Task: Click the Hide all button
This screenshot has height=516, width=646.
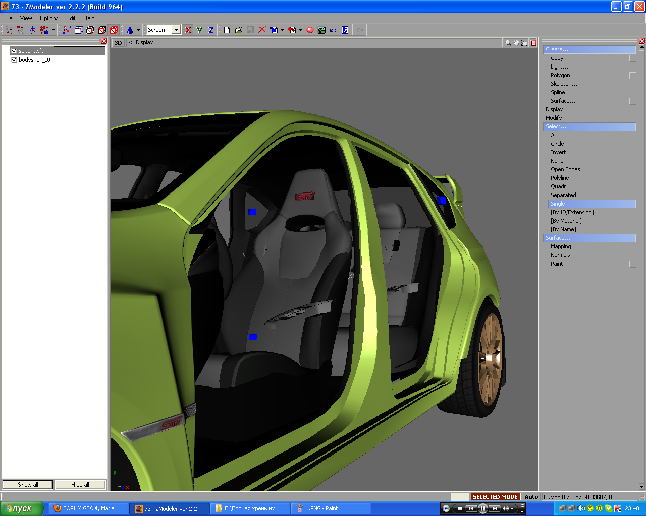Action: 80,485
